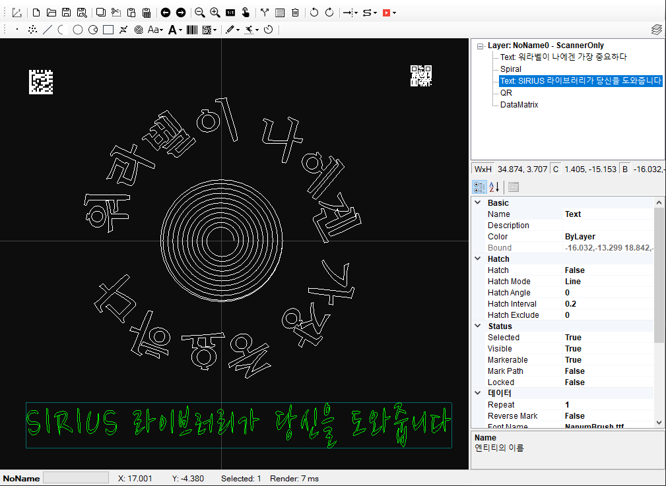Create a new document
666x486 pixels.
click(36, 12)
